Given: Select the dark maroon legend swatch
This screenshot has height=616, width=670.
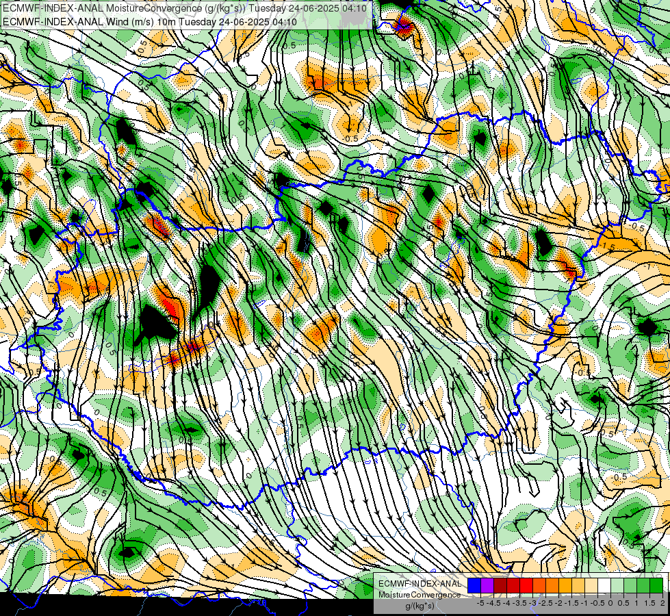Looking at the screenshot, I should (500, 585).
